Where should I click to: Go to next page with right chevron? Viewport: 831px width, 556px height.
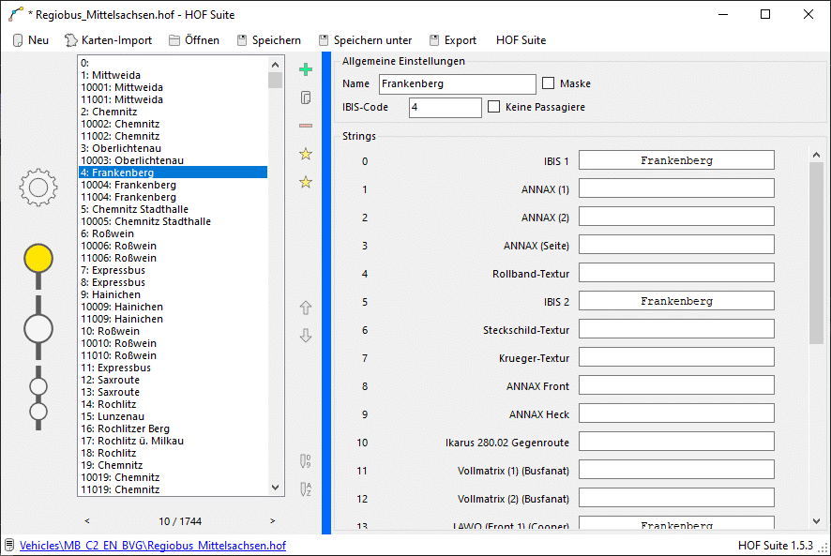pos(273,521)
